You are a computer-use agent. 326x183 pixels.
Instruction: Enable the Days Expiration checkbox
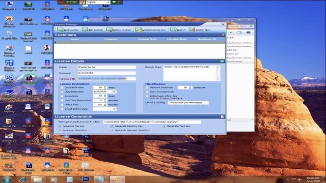62,87
